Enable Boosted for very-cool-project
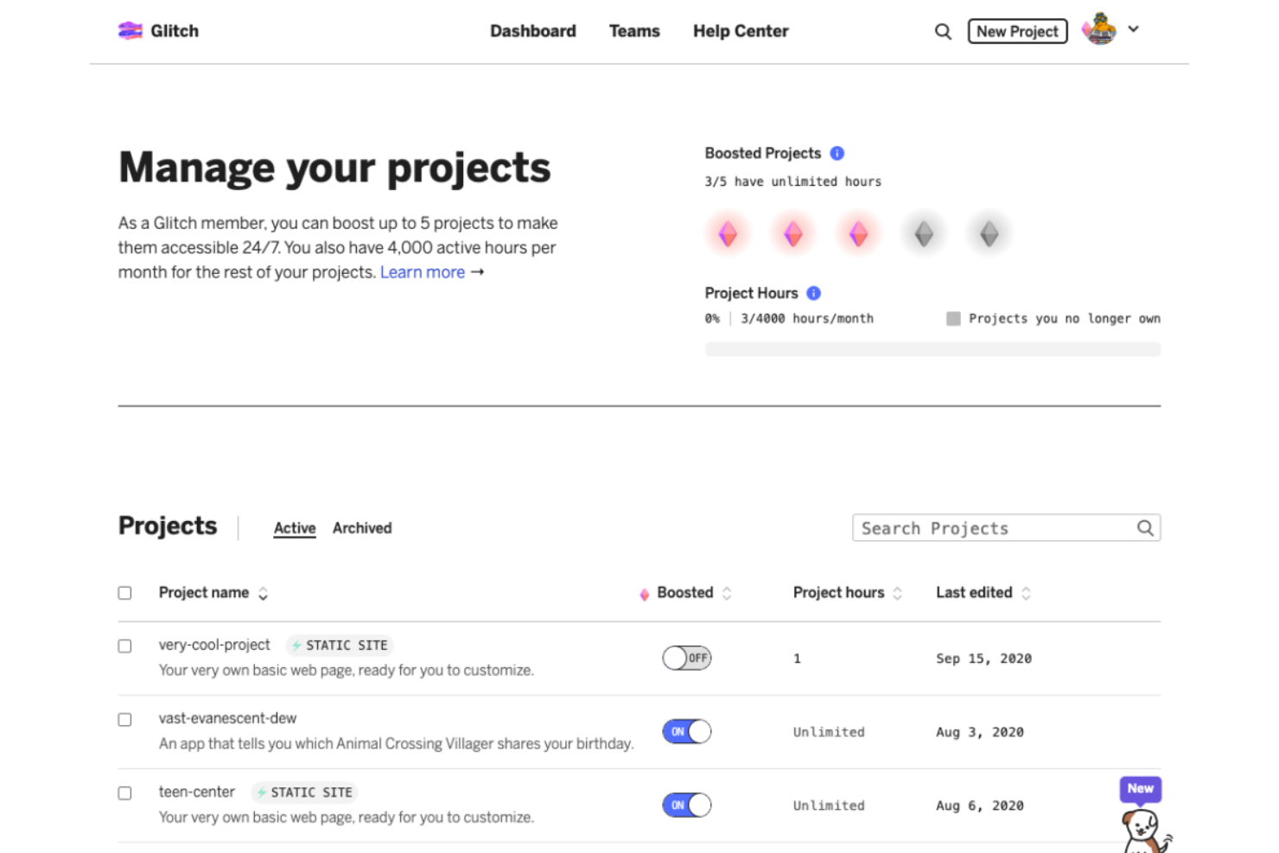The height and width of the screenshot is (853, 1279). click(687, 658)
